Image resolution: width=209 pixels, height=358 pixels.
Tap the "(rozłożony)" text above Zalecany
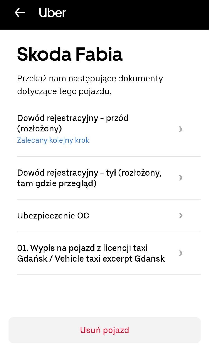tap(39, 129)
